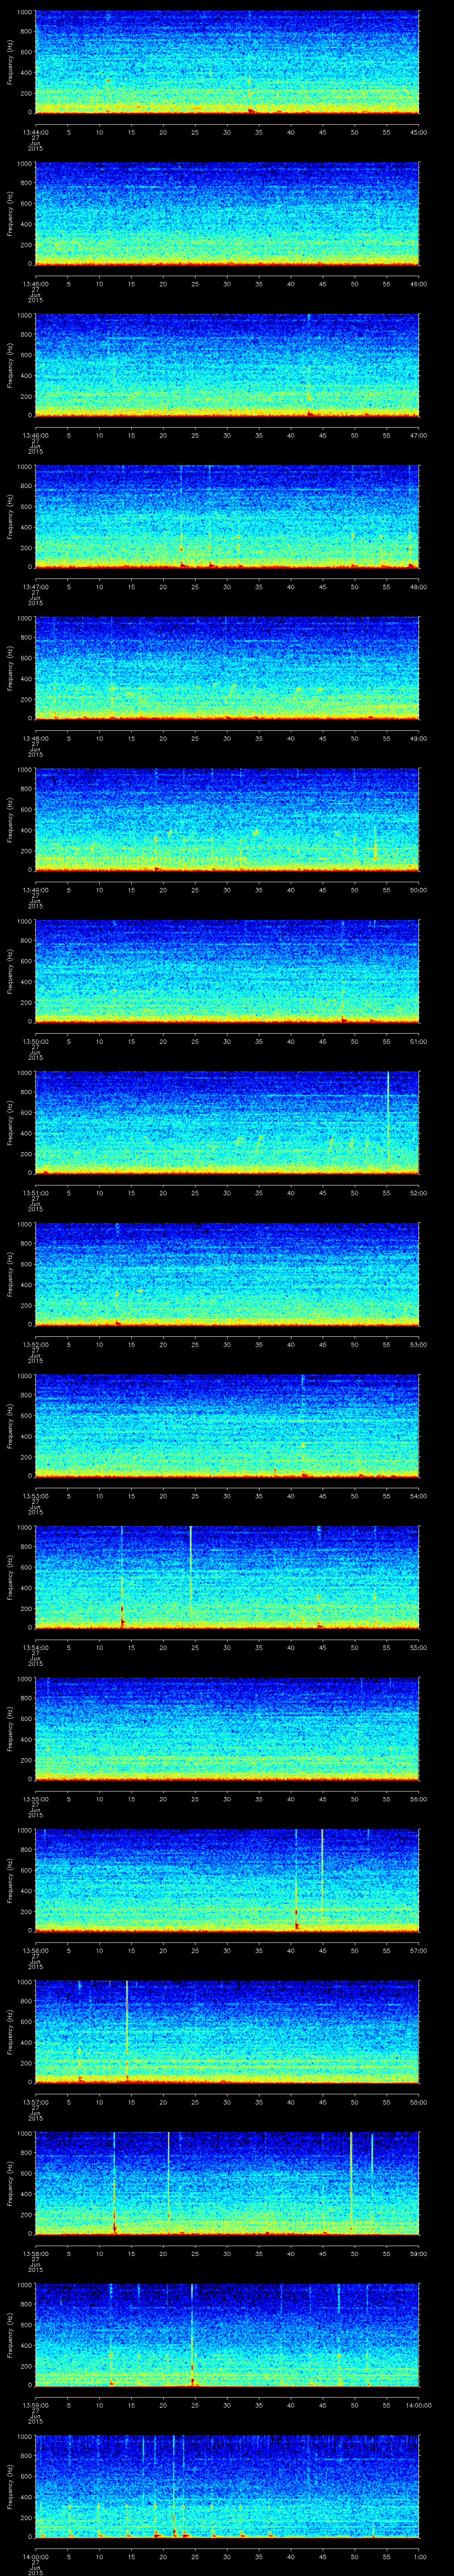Click broadband spike near 25 s in 13:59:00 panel
454x2576 pixels.
pos(192,2334)
